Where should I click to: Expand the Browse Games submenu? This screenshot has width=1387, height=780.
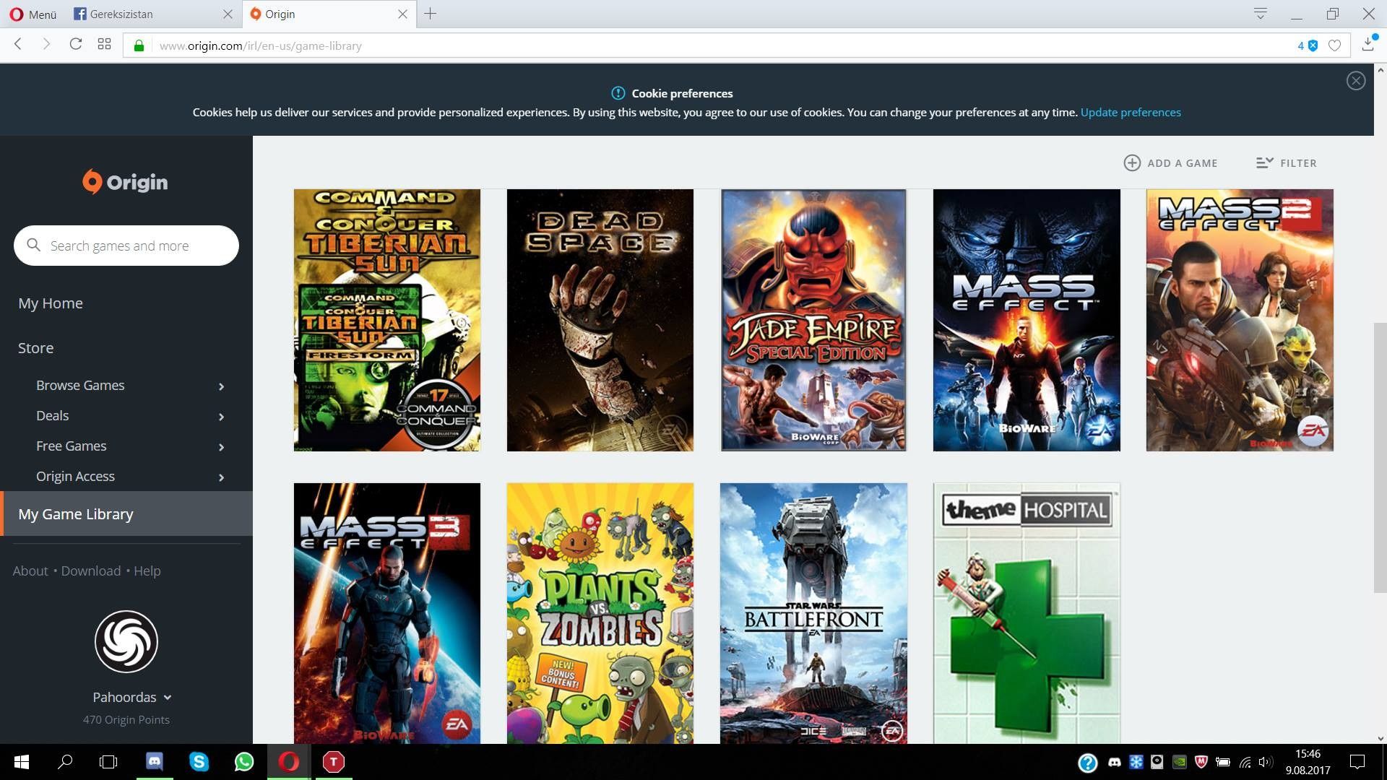(221, 386)
